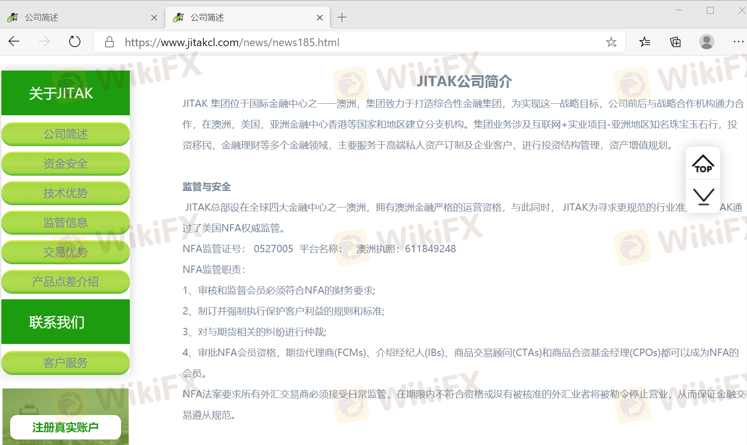
Task: Open browser settings ellipsis menu
Action: [x=738, y=42]
